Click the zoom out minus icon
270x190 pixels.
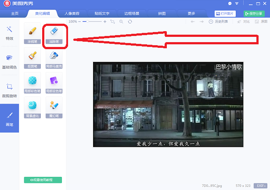point(79,22)
